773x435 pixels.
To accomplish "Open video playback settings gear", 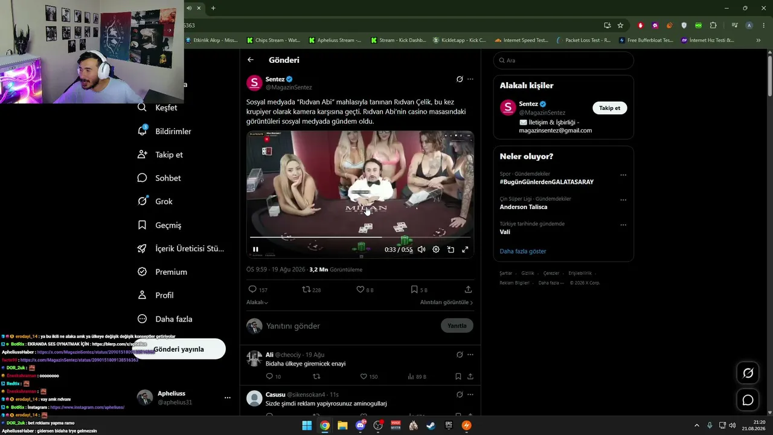I will click(436, 250).
